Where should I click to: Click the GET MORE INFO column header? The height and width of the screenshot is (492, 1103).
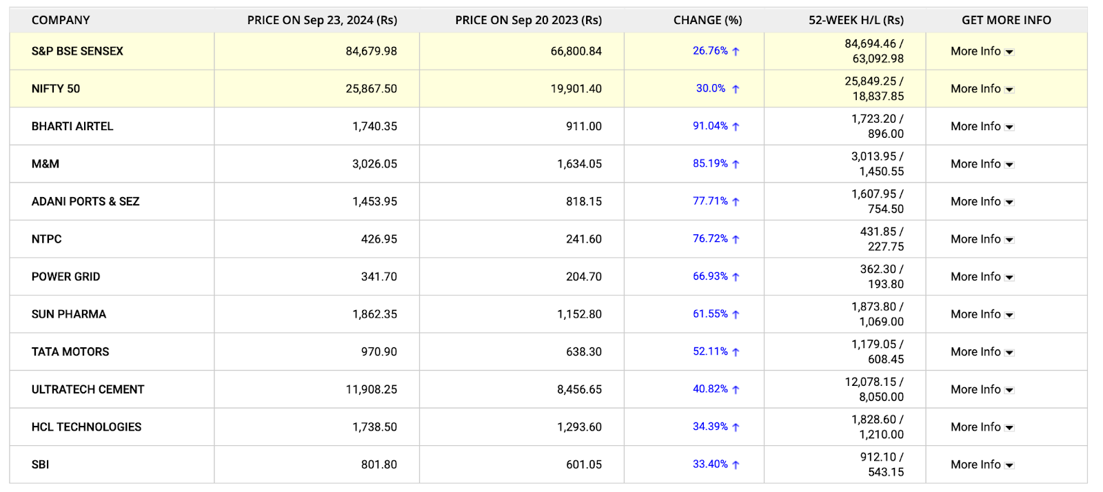click(1006, 20)
